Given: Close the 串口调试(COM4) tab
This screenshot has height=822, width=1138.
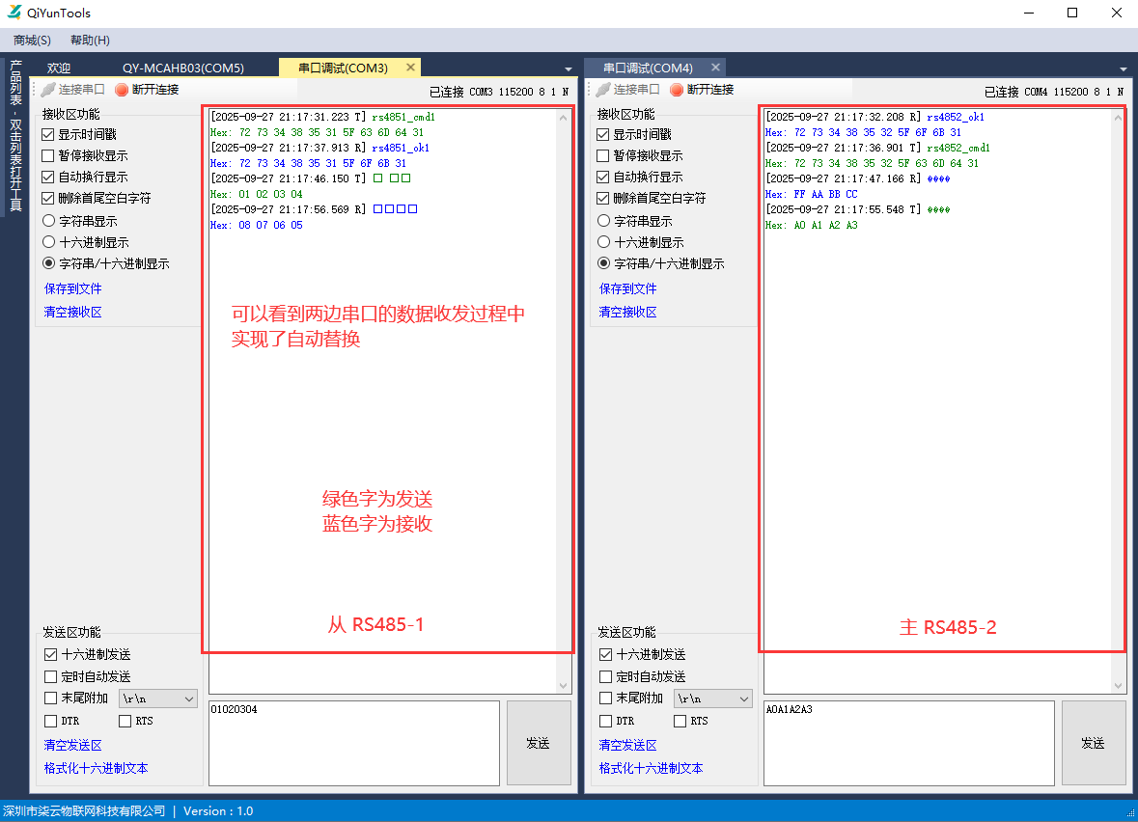Looking at the screenshot, I should [x=715, y=68].
